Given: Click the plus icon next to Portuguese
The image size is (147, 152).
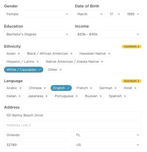Looking at the screenshot, I should pos(77,96).
